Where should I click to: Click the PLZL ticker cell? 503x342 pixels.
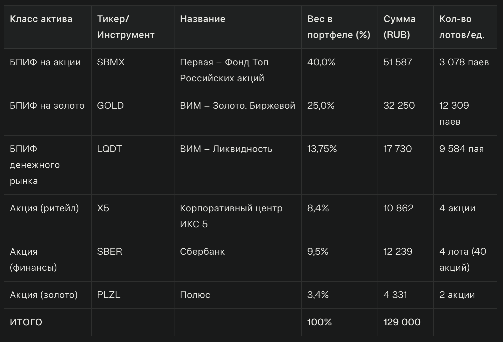pos(109,295)
